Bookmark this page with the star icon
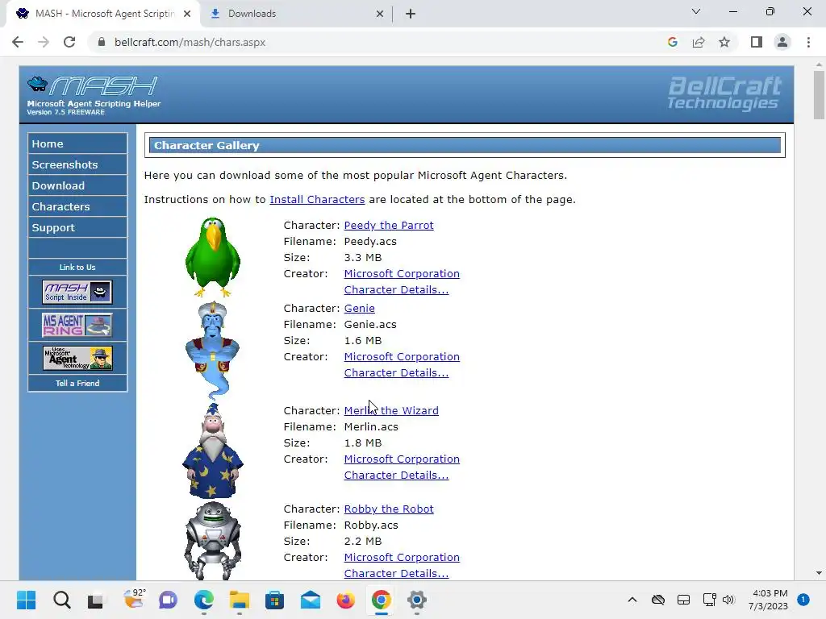This screenshot has width=826, height=619. [724, 42]
